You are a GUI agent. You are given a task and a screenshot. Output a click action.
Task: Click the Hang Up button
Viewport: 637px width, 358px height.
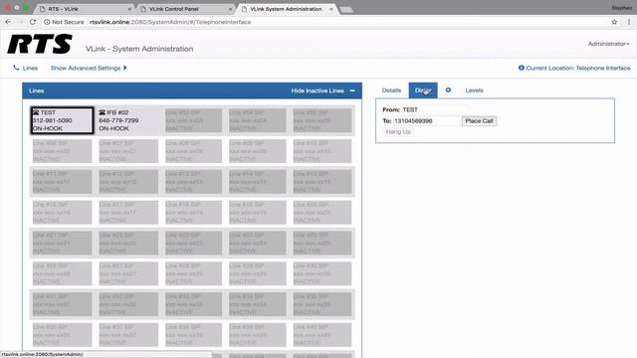click(398, 131)
